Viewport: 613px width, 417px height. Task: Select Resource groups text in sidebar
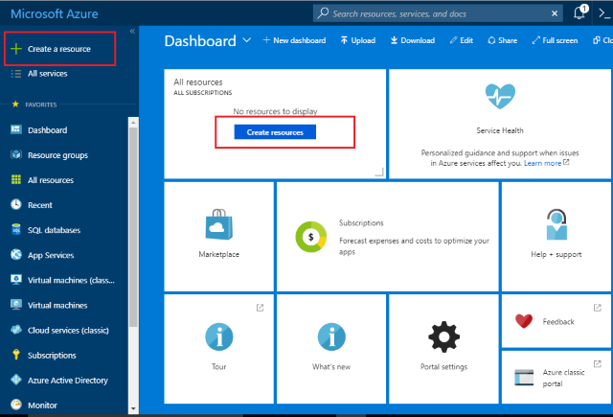pos(57,155)
